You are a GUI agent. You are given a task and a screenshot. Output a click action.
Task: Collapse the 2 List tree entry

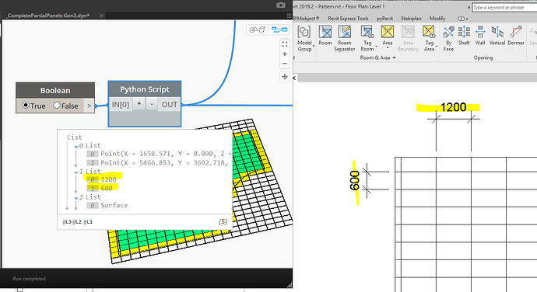pyautogui.click(x=76, y=198)
